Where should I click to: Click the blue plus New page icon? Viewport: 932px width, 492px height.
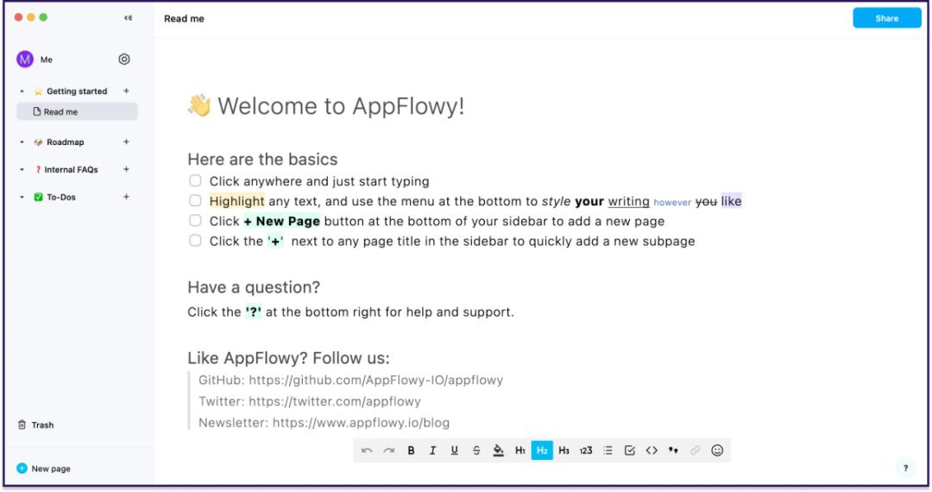[22, 468]
